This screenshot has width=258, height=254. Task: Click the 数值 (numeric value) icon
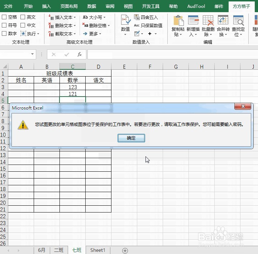[125, 20]
